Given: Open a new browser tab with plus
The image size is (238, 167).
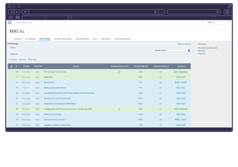Looking at the screenshot, I should (x=71, y=17).
